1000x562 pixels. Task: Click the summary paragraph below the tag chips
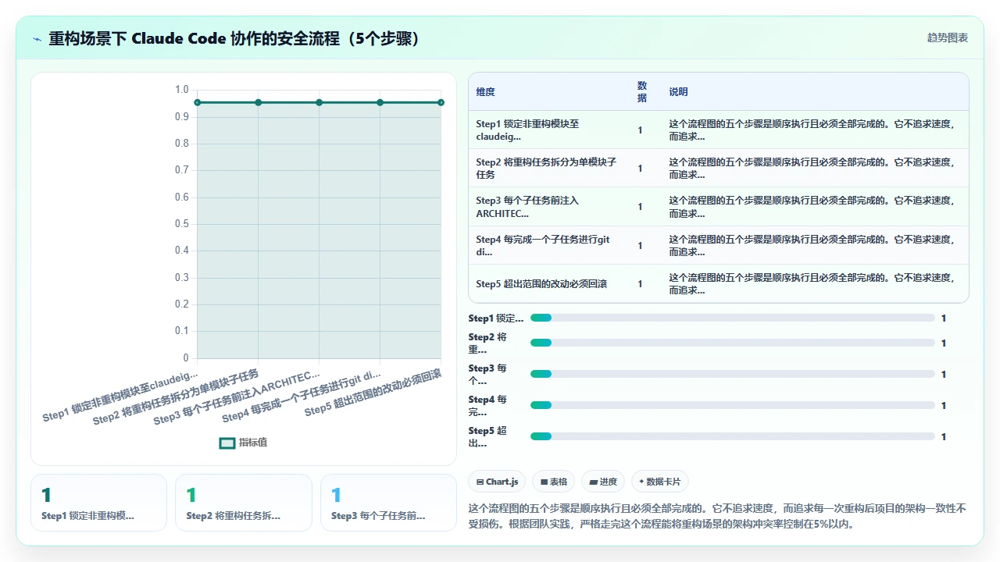pos(717,516)
